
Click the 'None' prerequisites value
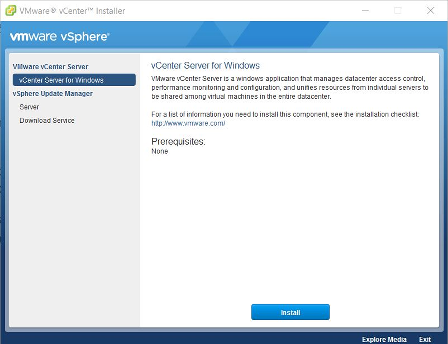159,151
